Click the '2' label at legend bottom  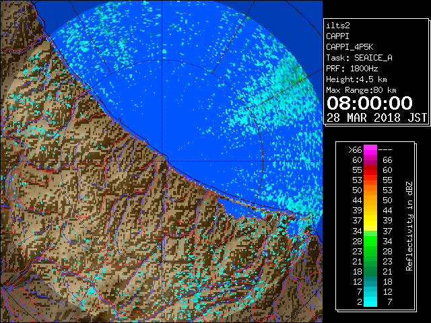(360, 302)
